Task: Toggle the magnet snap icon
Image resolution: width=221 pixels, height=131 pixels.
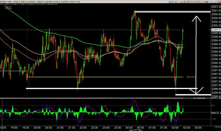Action: 208,2
